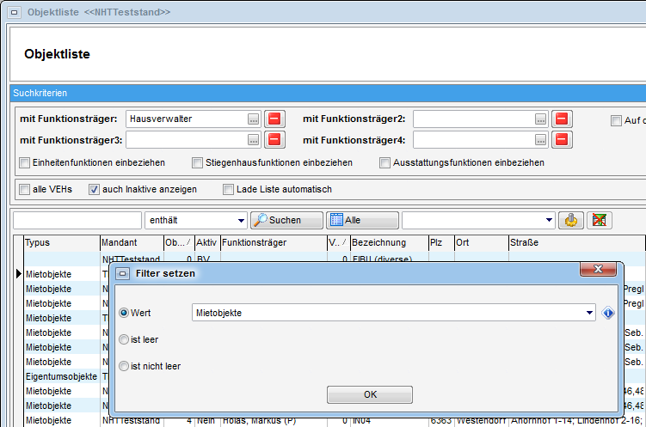Tick the Lade Liste automatisch checkbox
The height and width of the screenshot is (427, 646).
(x=229, y=189)
